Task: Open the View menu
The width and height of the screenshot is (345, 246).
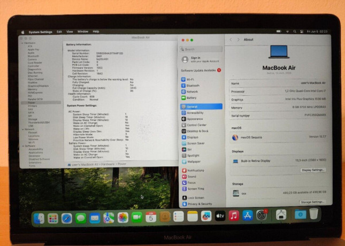Action: (70, 32)
